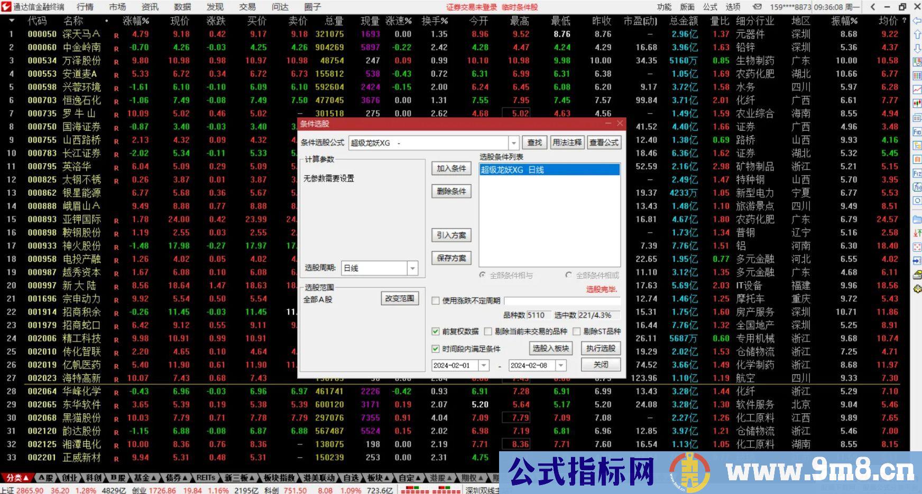Click the candlestick chart icon in sidebar
922x494 pixels.
tap(917, 103)
